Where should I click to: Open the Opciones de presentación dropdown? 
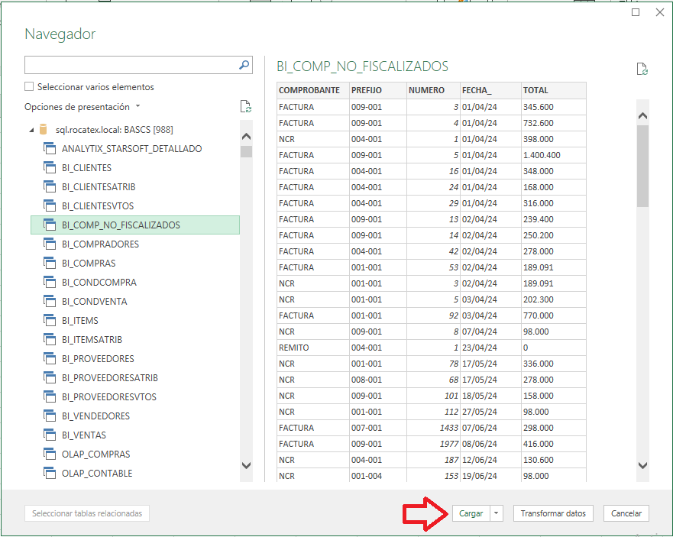tap(83, 107)
